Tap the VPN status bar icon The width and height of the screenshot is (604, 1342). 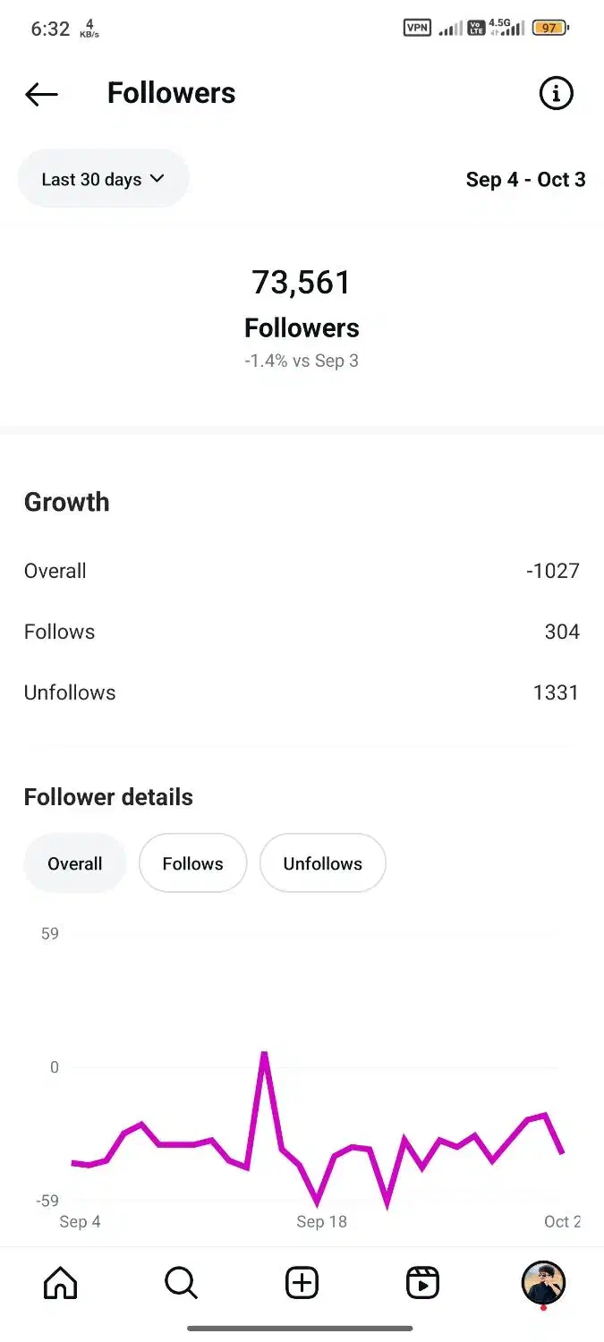(x=417, y=28)
